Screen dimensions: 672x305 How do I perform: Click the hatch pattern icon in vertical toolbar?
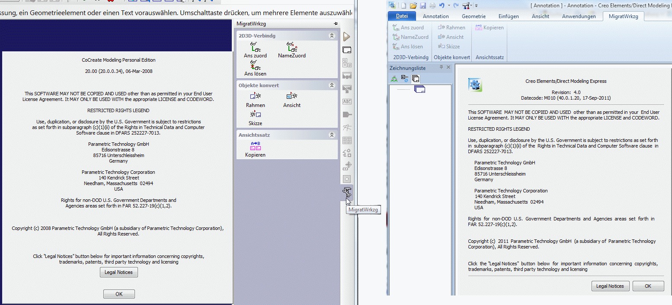tap(347, 179)
